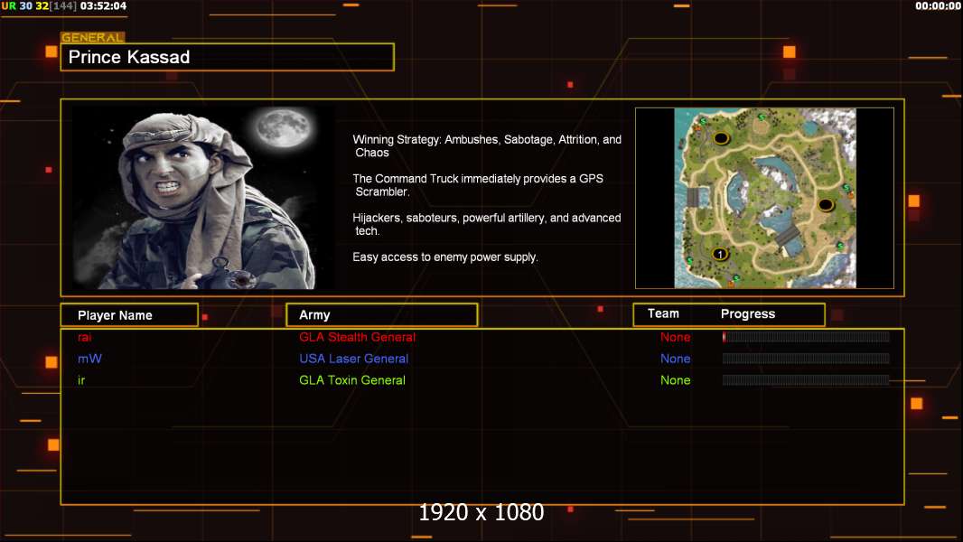Click the Player Name column header
The image size is (963, 542).
coord(128,315)
